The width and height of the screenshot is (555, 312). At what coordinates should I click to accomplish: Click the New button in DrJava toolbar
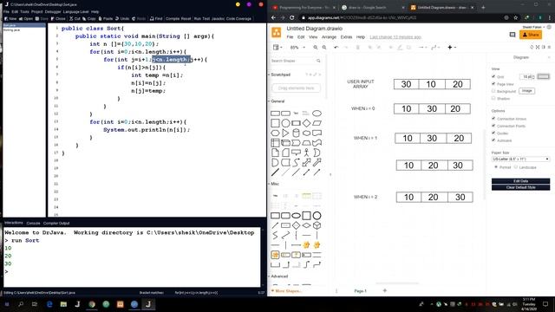(x=10, y=19)
